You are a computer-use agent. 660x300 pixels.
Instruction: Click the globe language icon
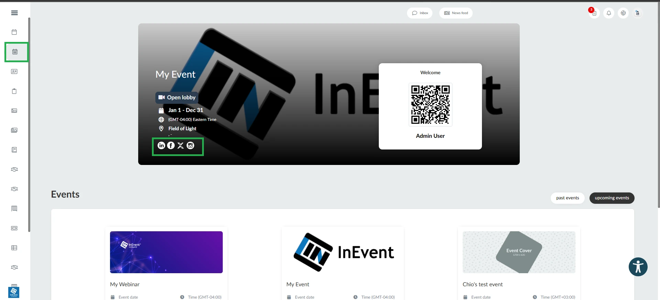623,13
